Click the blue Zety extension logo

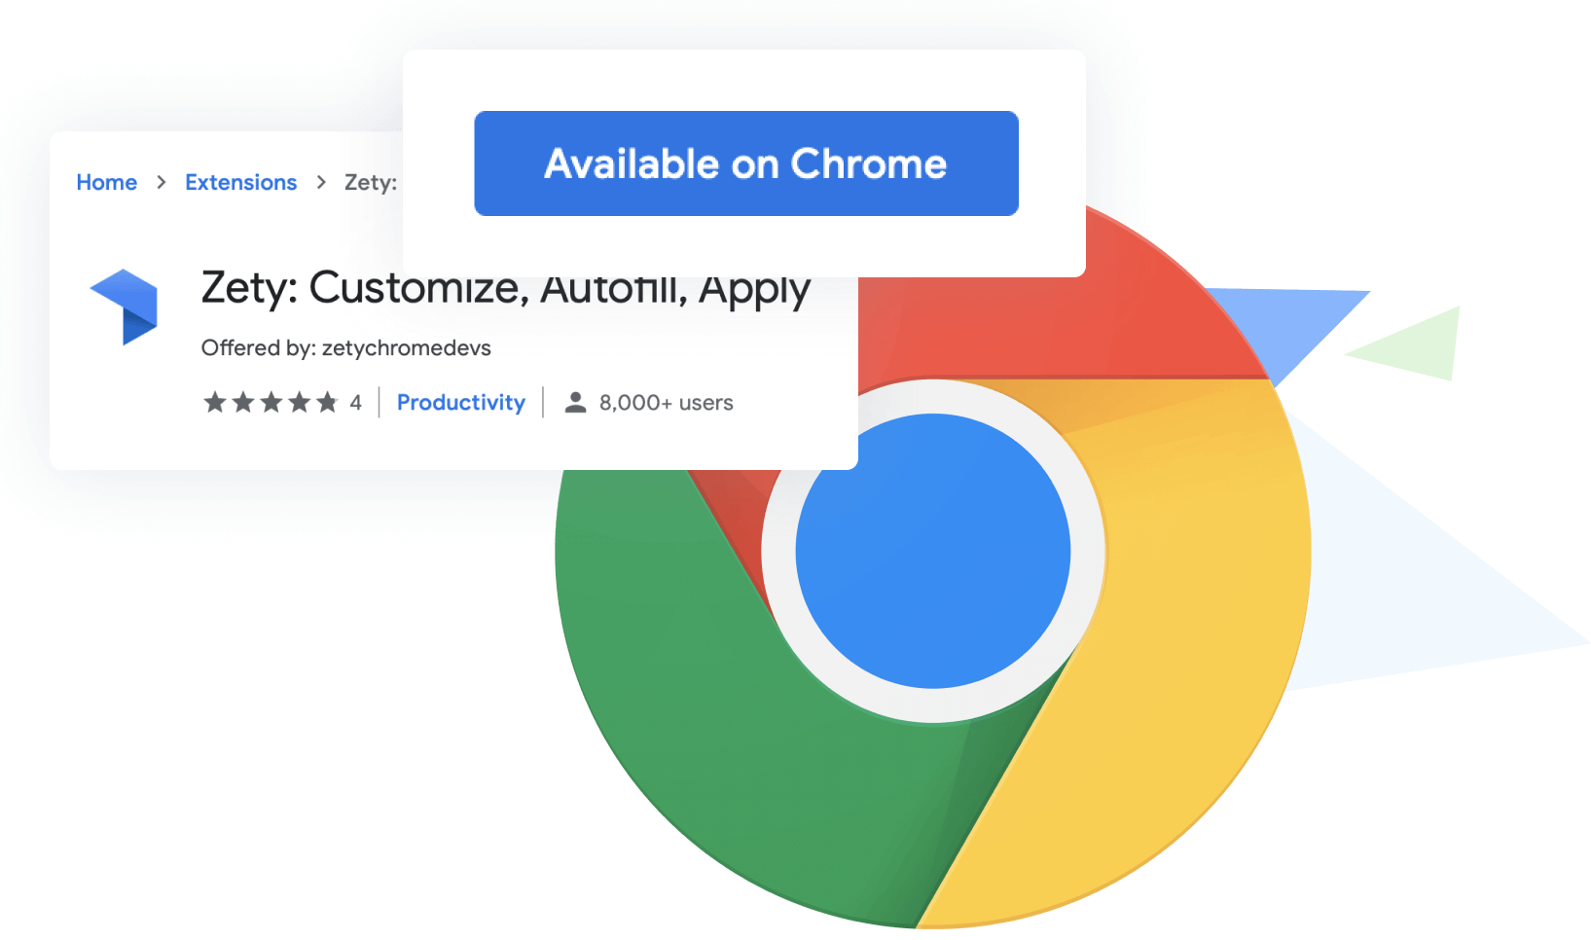[124, 307]
